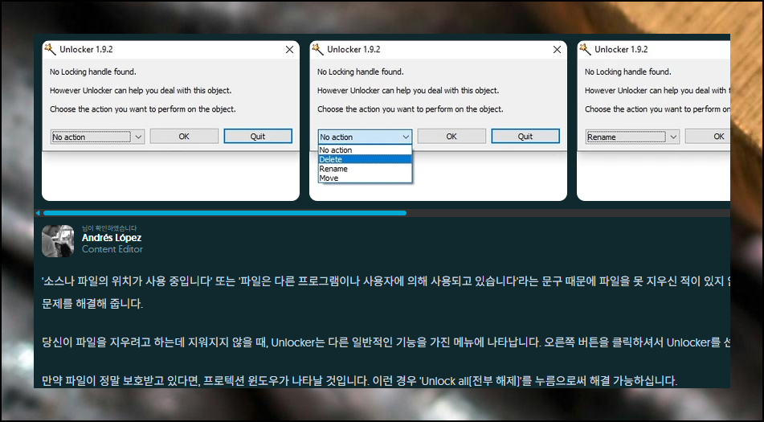
Task: Click the first Unlocker wand icon
Action: [x=50, y=49]
